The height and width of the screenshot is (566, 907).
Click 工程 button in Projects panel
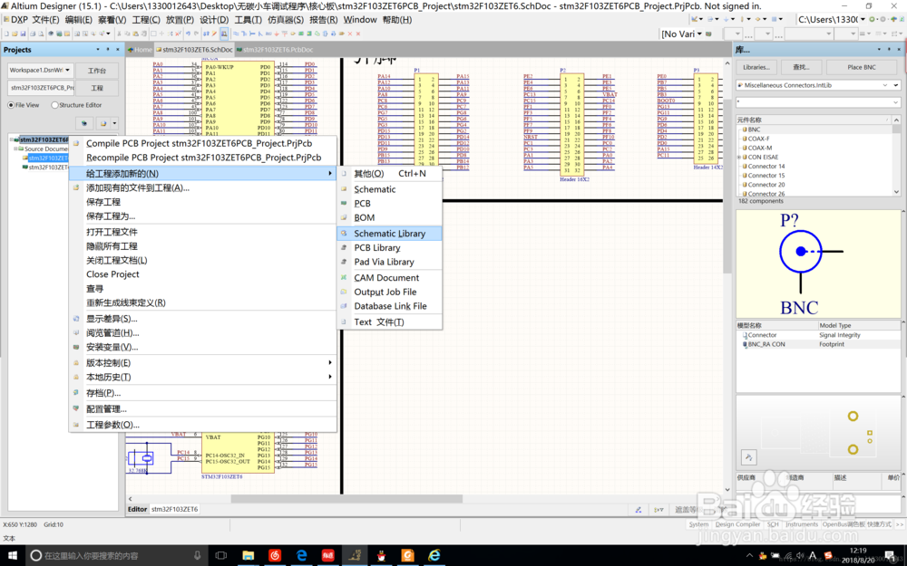[x=97, y=88]
